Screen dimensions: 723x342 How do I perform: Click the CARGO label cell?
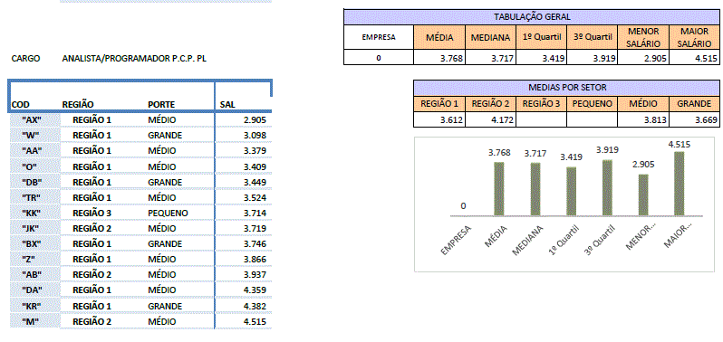click(x=25, y=59)
